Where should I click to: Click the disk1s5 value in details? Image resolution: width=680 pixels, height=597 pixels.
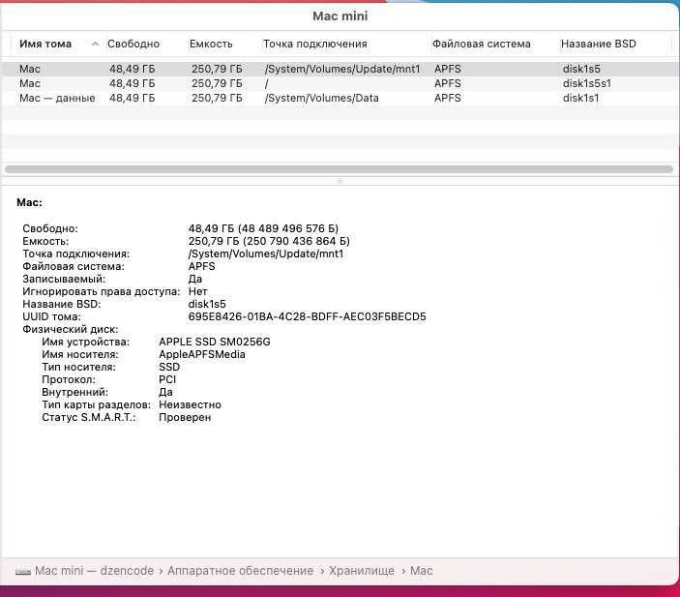coord(207,304)
